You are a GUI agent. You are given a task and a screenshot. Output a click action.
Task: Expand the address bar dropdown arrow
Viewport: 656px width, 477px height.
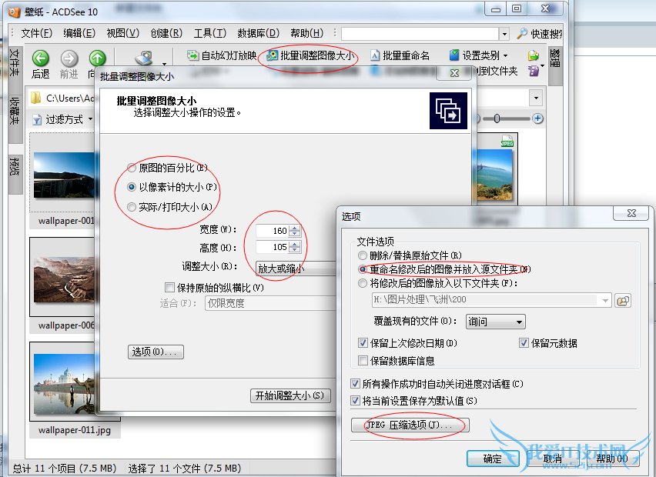click(536, 98)
